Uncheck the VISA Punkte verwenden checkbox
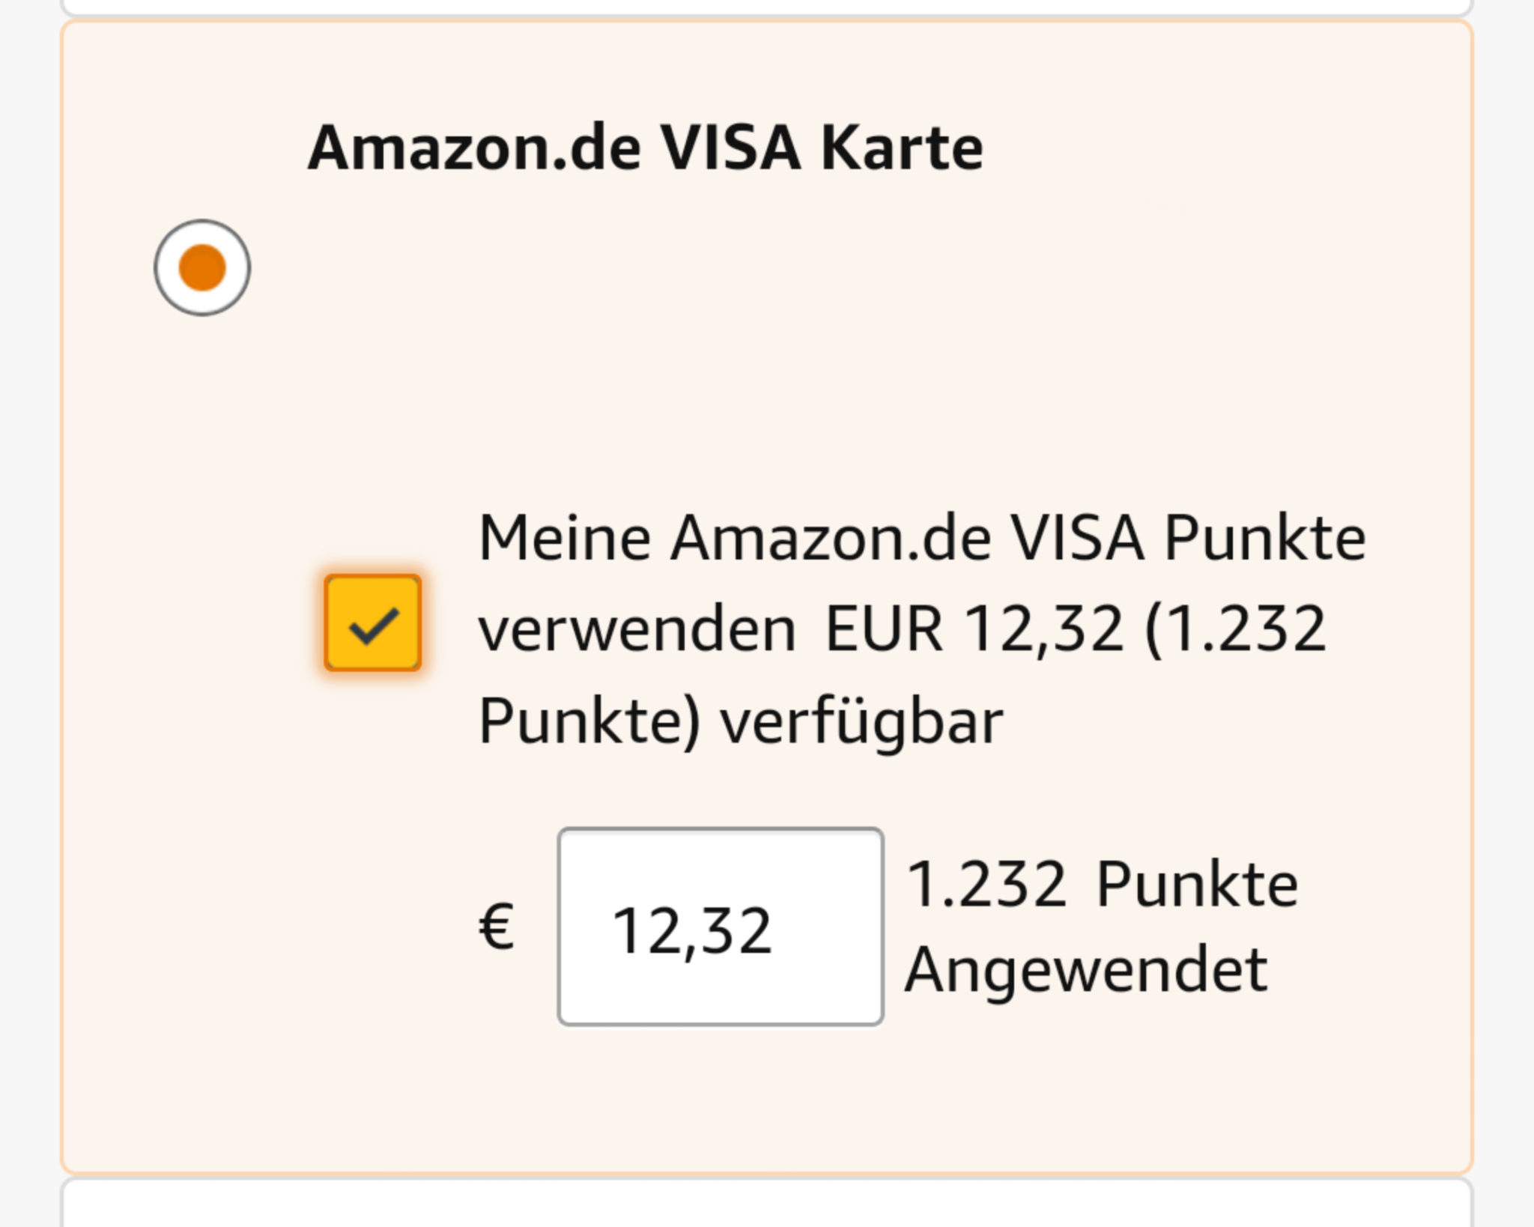Image resolution: width=1534 pixels, height=1227 pixels. coord(372,622)
